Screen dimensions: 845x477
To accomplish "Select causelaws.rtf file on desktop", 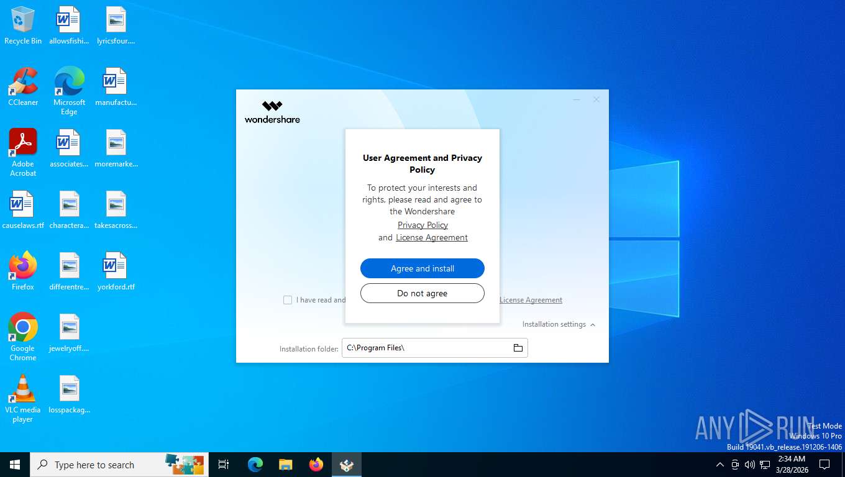I will coord(23,210).
